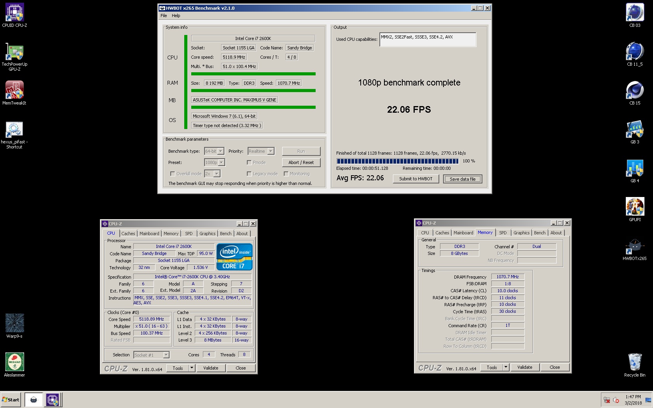Launch the MemTweakIt desktop shortcut
Viewport: 653px width, 408px height.
[14, 92]
